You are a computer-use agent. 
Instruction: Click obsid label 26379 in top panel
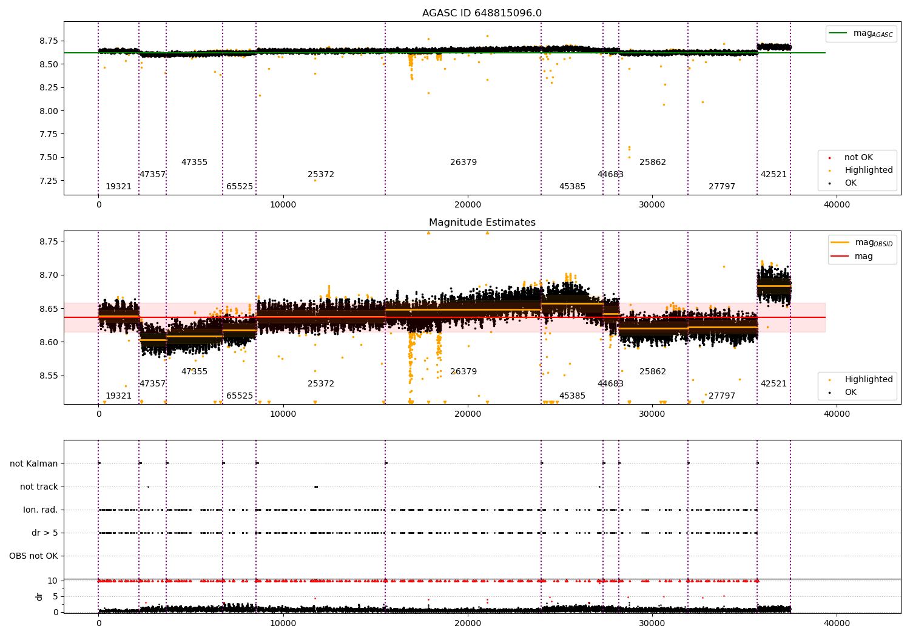(463, 163)
